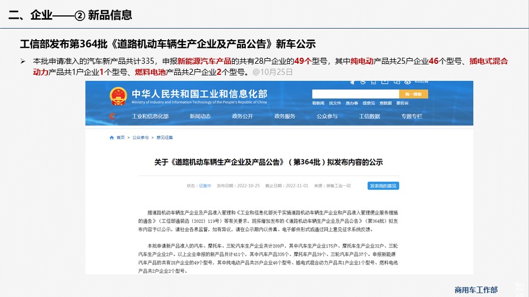Image resolution: width=529 pixels, height=297 pixels.
Task: Click the home icon in the breadcrumb
Action: 112,137
